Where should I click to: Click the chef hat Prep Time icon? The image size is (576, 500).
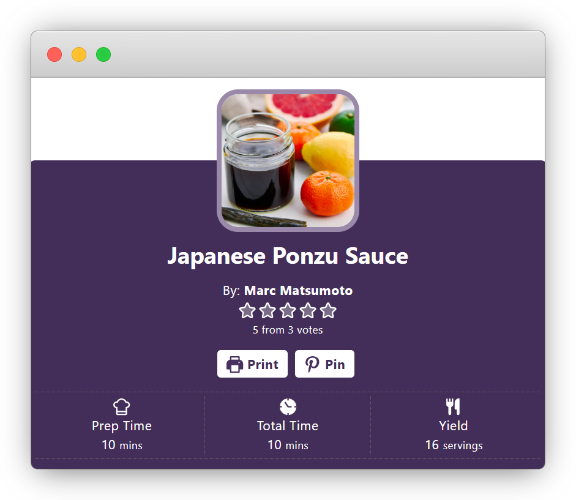[122, 407]
